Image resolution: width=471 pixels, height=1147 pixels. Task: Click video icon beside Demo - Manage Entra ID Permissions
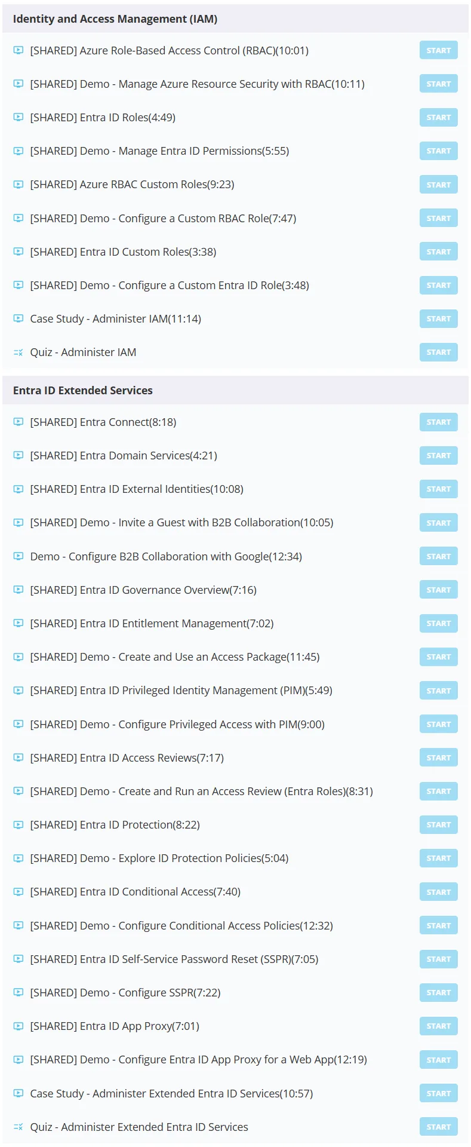(18, 151)
